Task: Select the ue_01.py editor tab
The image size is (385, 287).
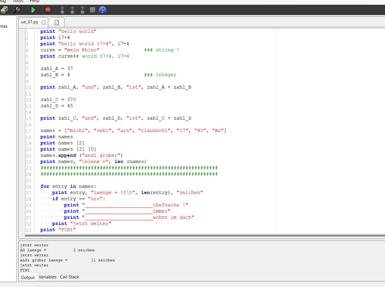Action: [30, 22]
